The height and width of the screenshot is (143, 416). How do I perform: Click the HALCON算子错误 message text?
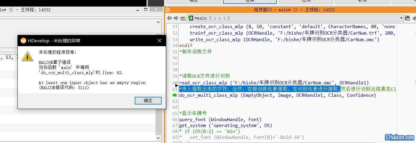tap(54, 62)
